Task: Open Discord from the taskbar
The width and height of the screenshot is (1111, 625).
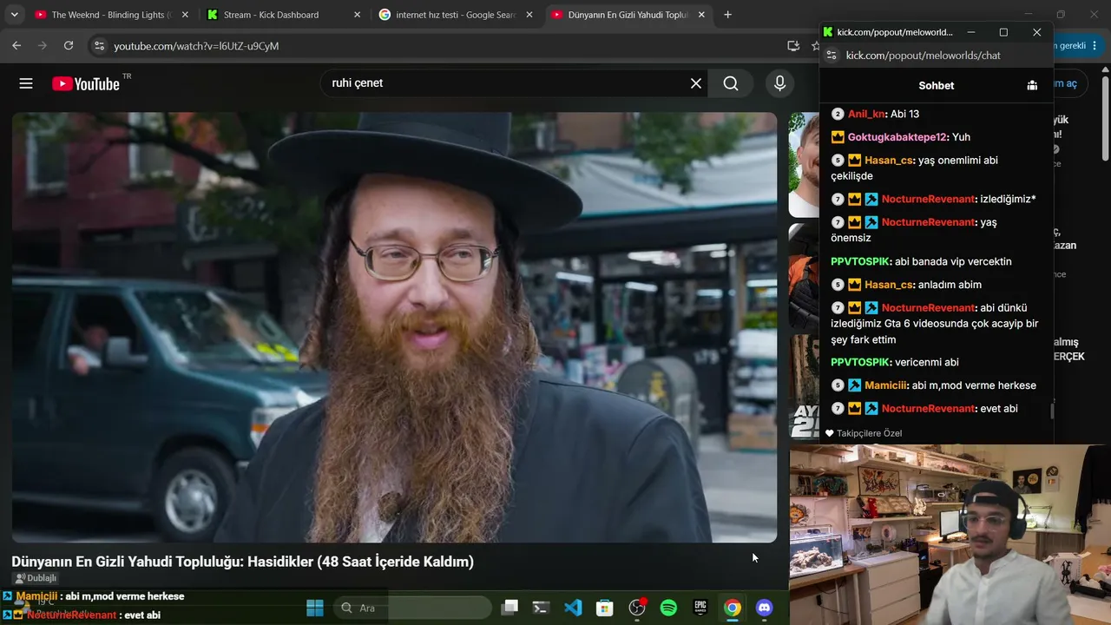Action: [764, 608]
